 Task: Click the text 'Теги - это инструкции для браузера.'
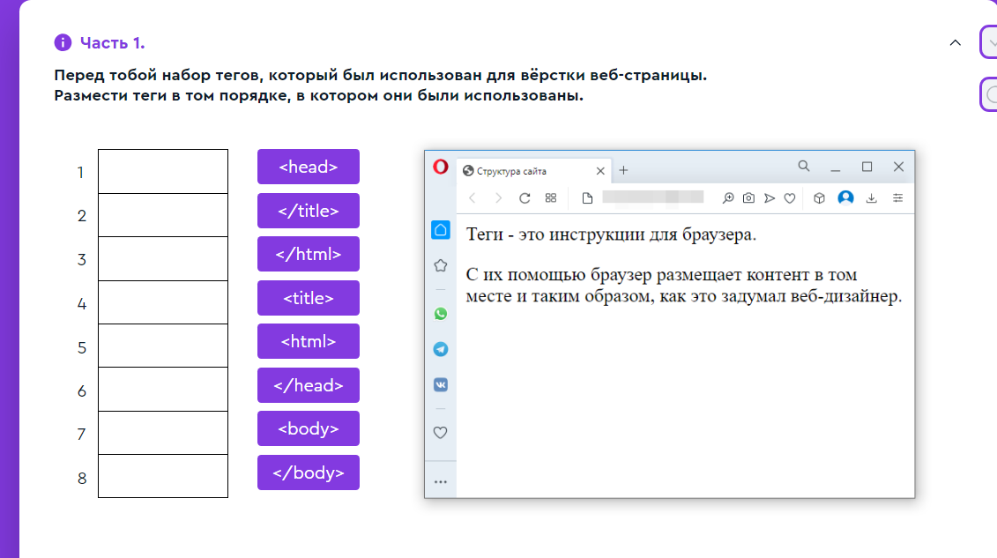pos(611,234)
